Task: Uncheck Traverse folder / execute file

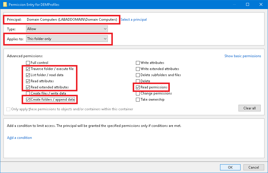Action: coord(28,69)
